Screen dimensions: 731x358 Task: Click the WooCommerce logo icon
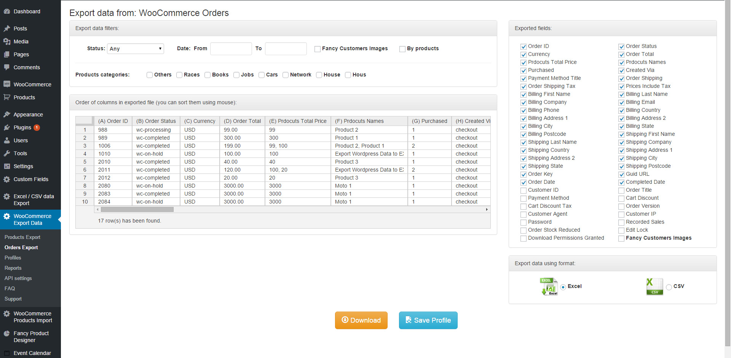[7, 84]
